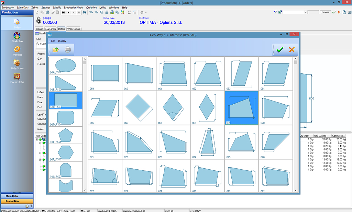Click down arrow of category list scrollbar
Viewport: 352px width, 212px height.
tap(85, 190)
